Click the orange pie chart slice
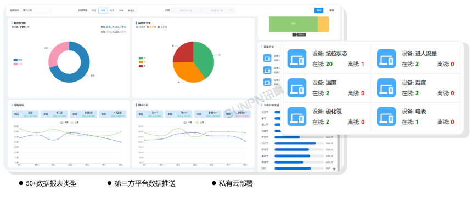Screen dimensions: 472x197 pyautogui.click(x=188, y=72)
